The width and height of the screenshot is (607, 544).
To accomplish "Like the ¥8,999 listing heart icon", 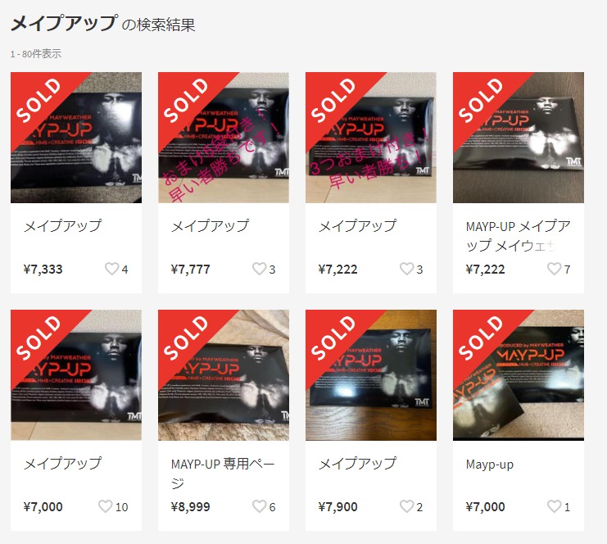I will click(x=260, y=506).
